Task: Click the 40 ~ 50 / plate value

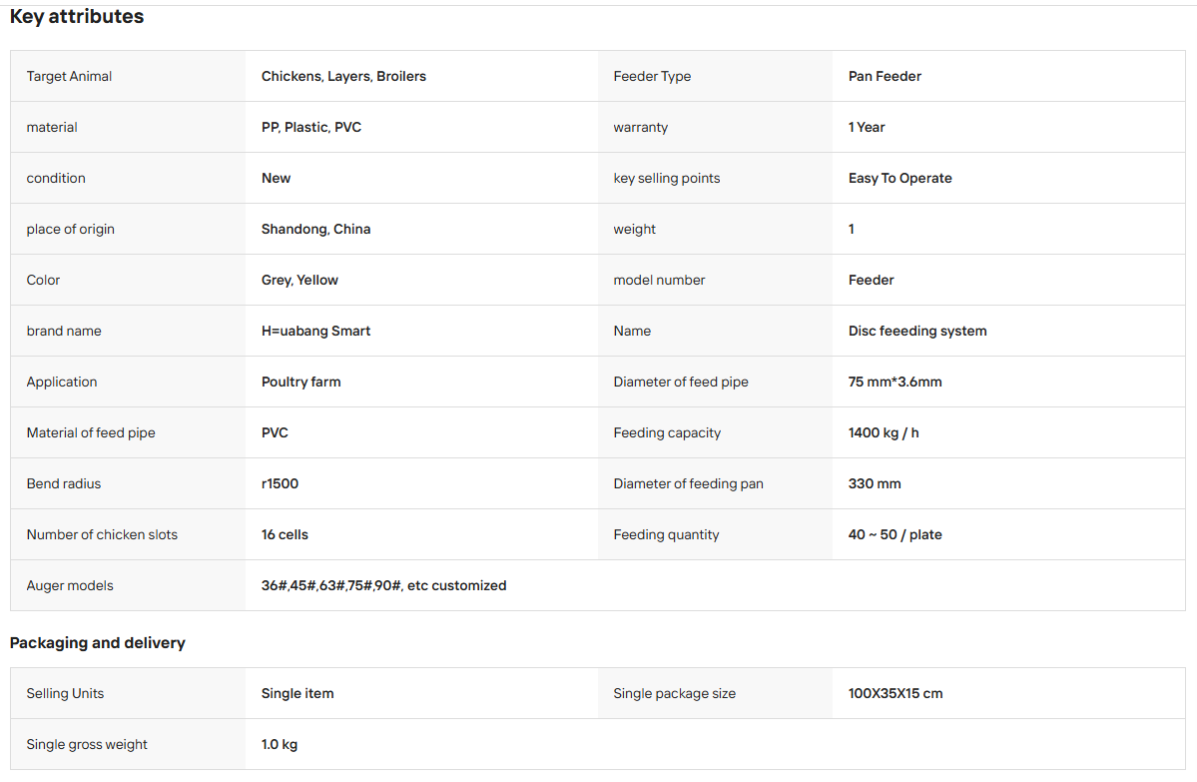Action: (895, 534)
